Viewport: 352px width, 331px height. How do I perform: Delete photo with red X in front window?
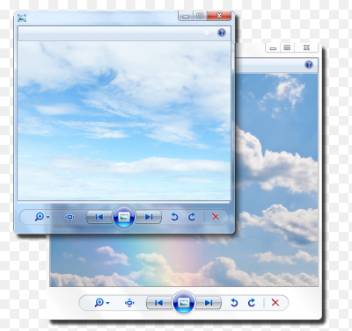216,217
